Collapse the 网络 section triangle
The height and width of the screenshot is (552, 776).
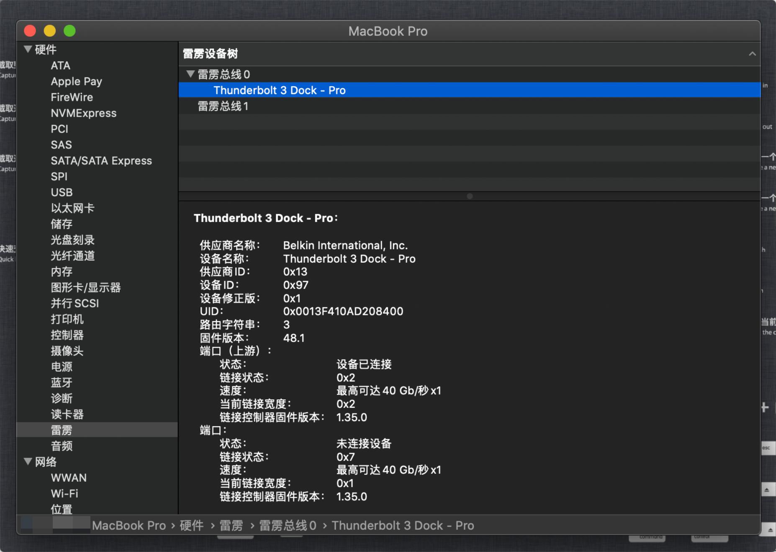28,462
